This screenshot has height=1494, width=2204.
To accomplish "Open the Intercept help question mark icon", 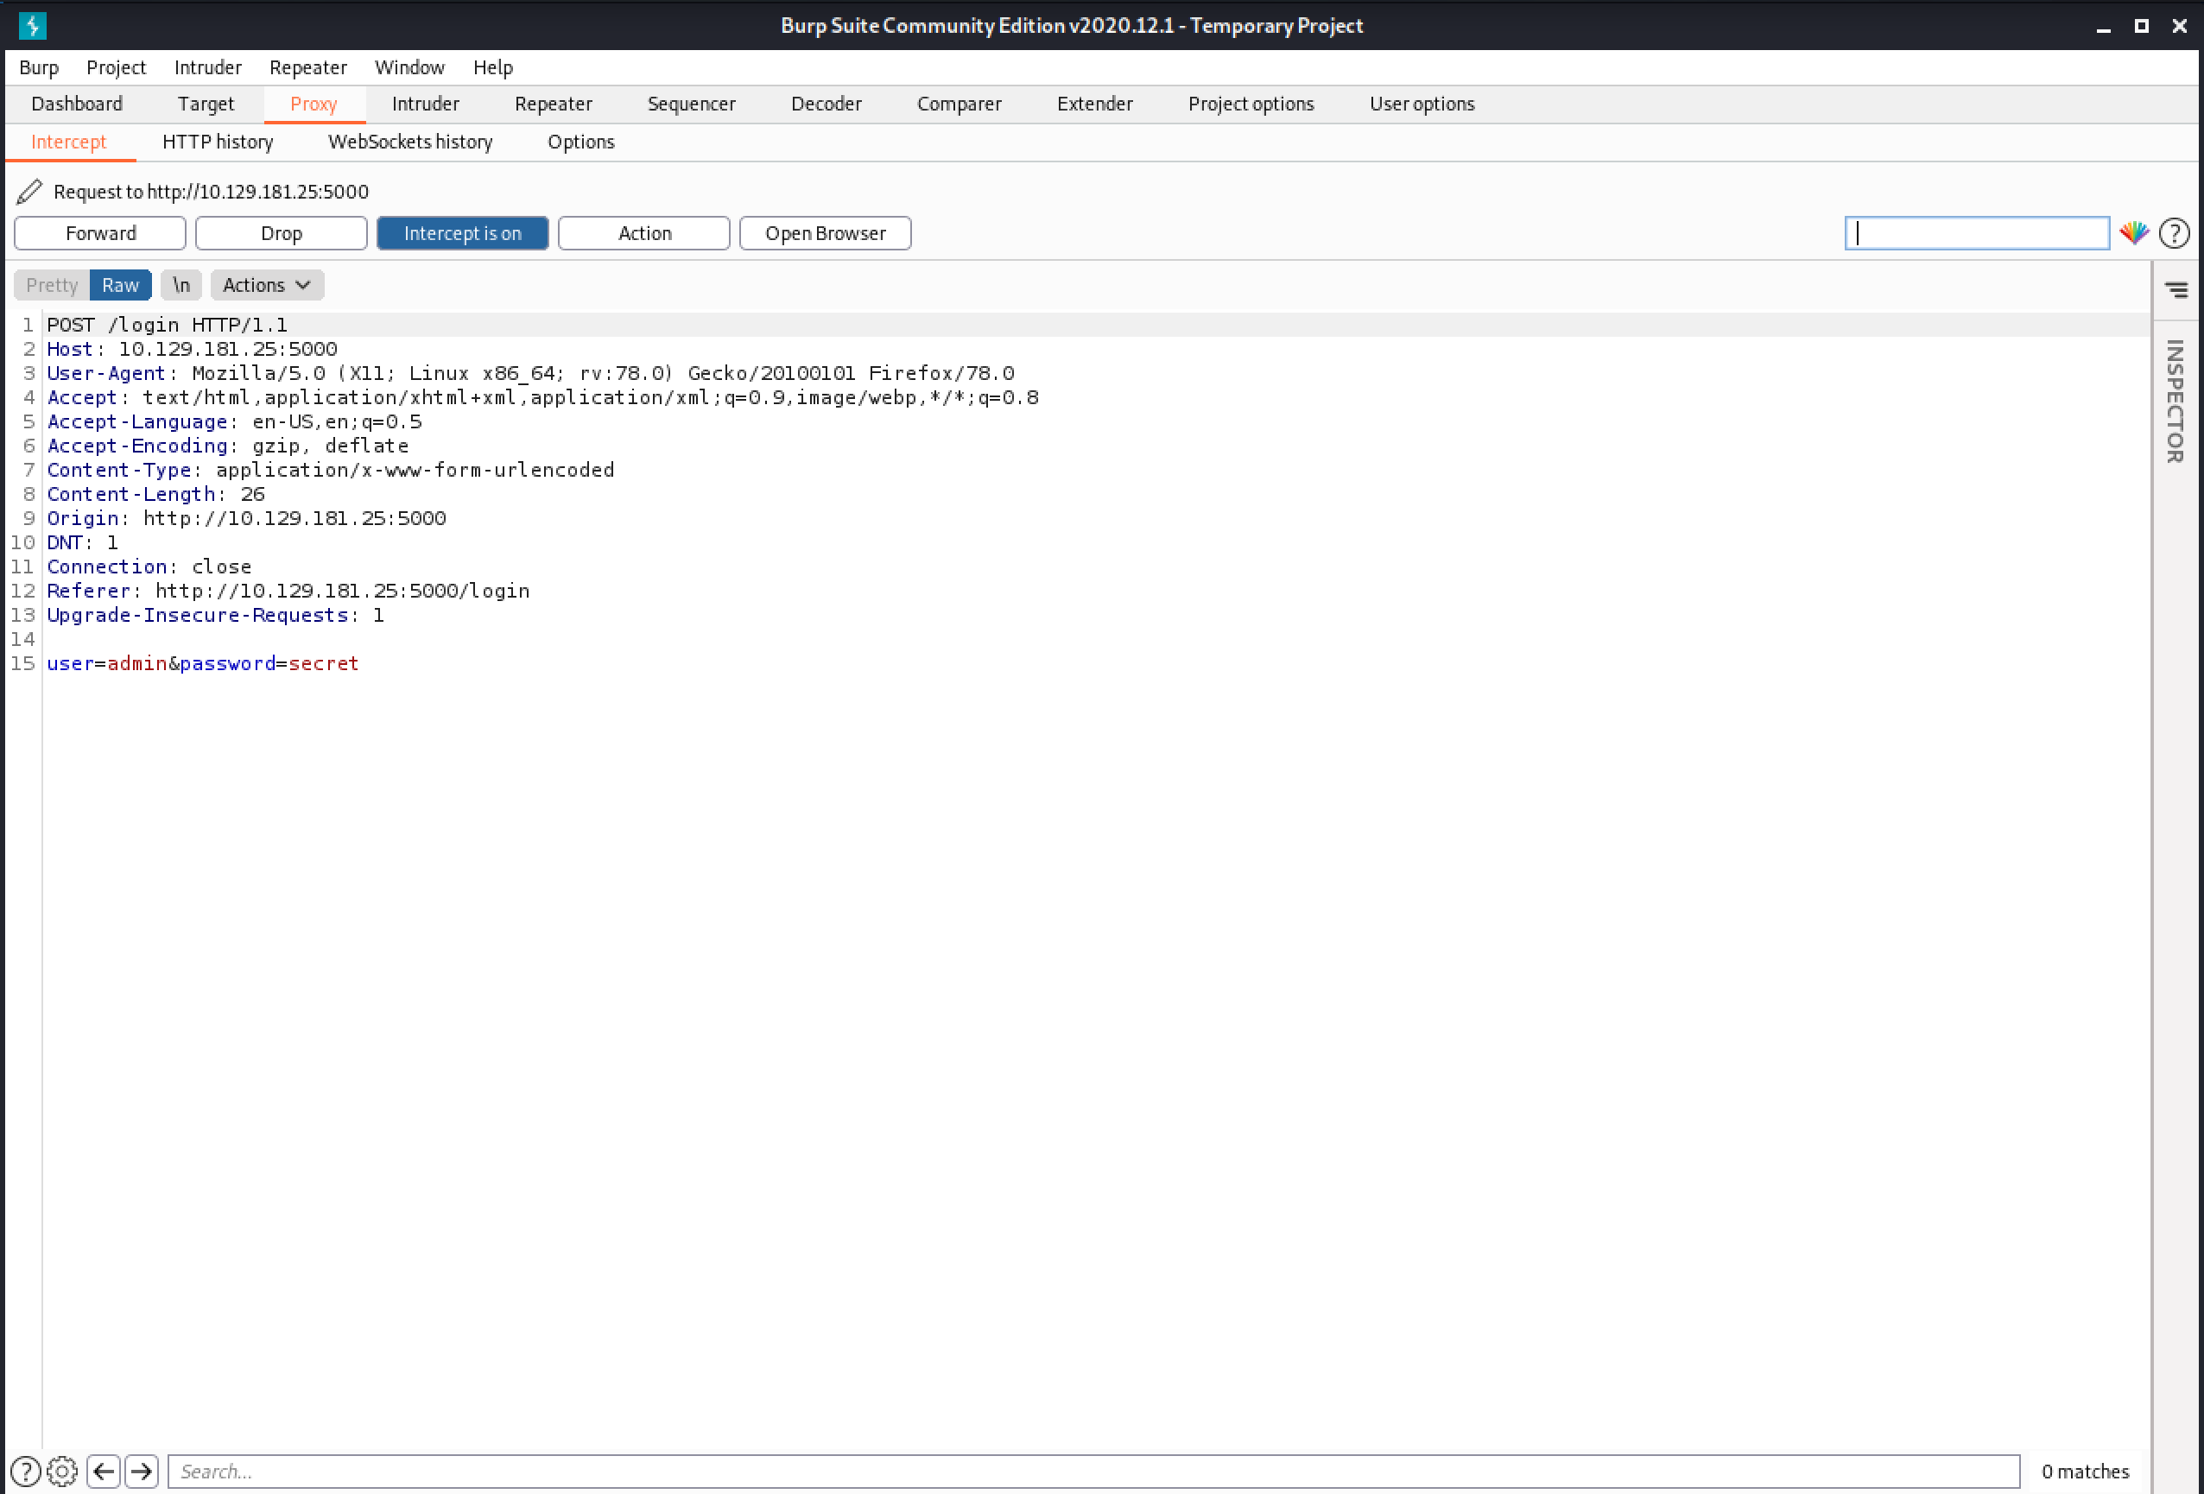I will [2174, 233].
